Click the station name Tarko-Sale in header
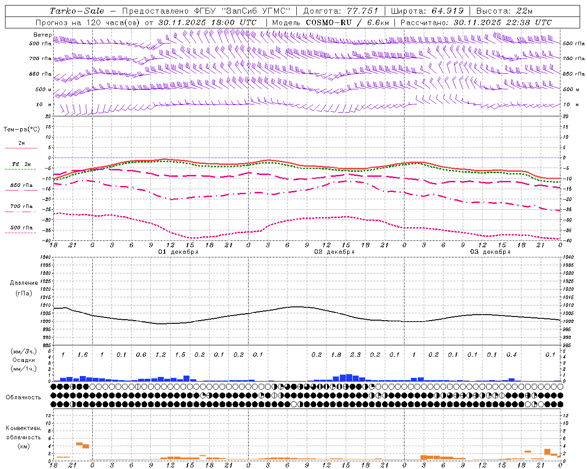The width and height of the screenshot is (587, 469). point(77,11)
